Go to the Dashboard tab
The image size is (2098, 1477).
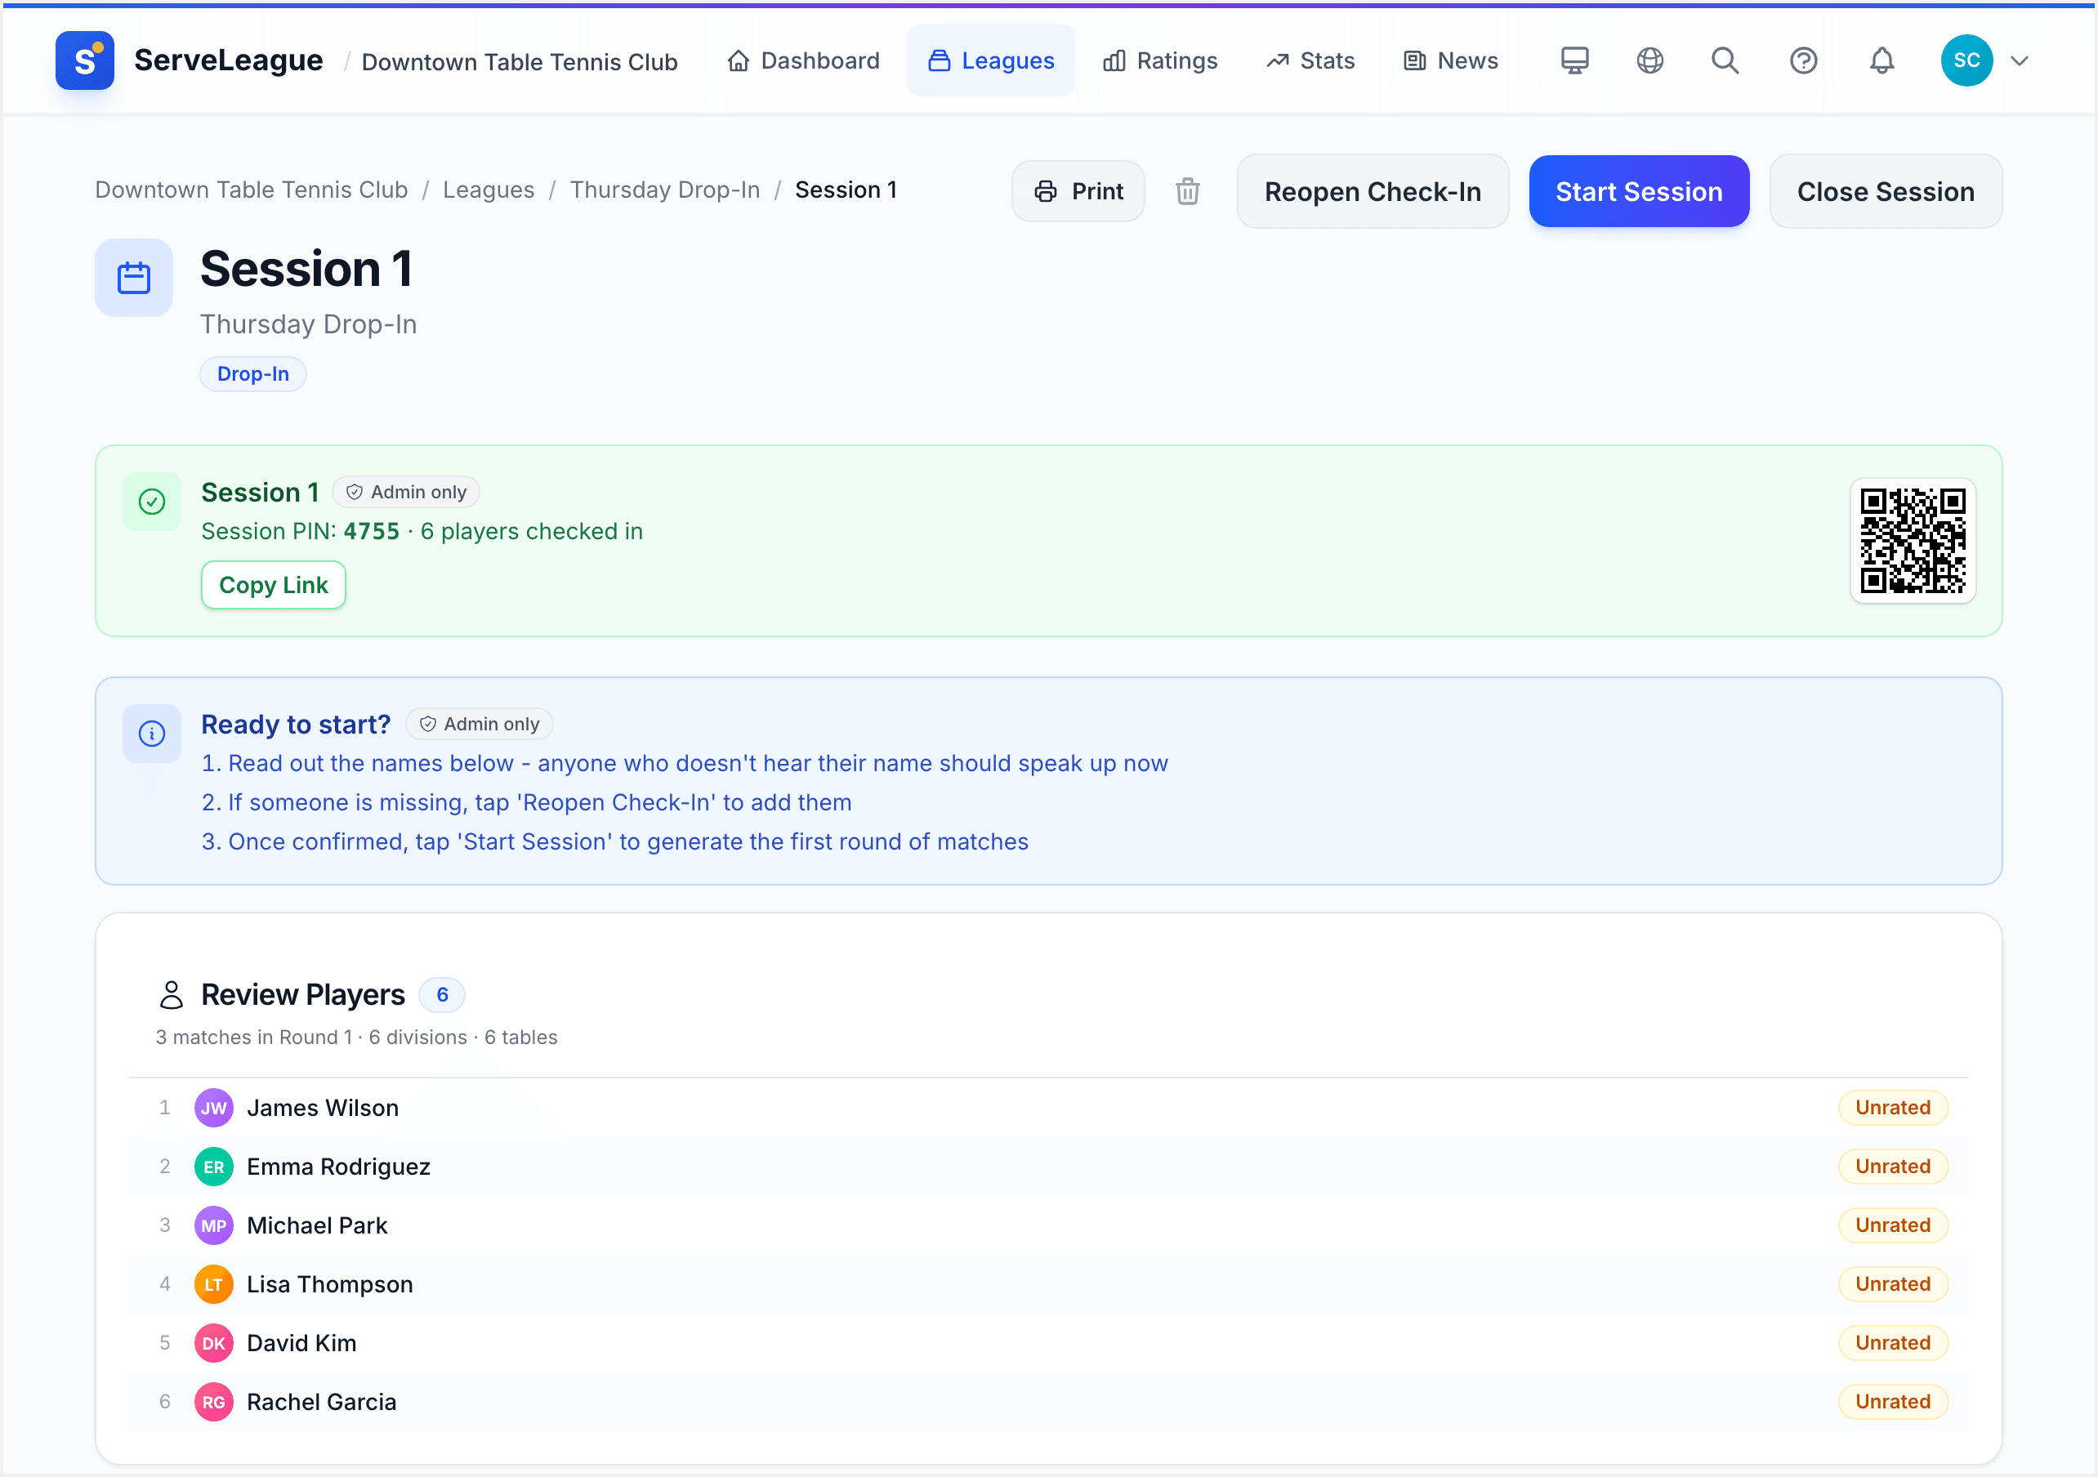click(x=804, y=60)
